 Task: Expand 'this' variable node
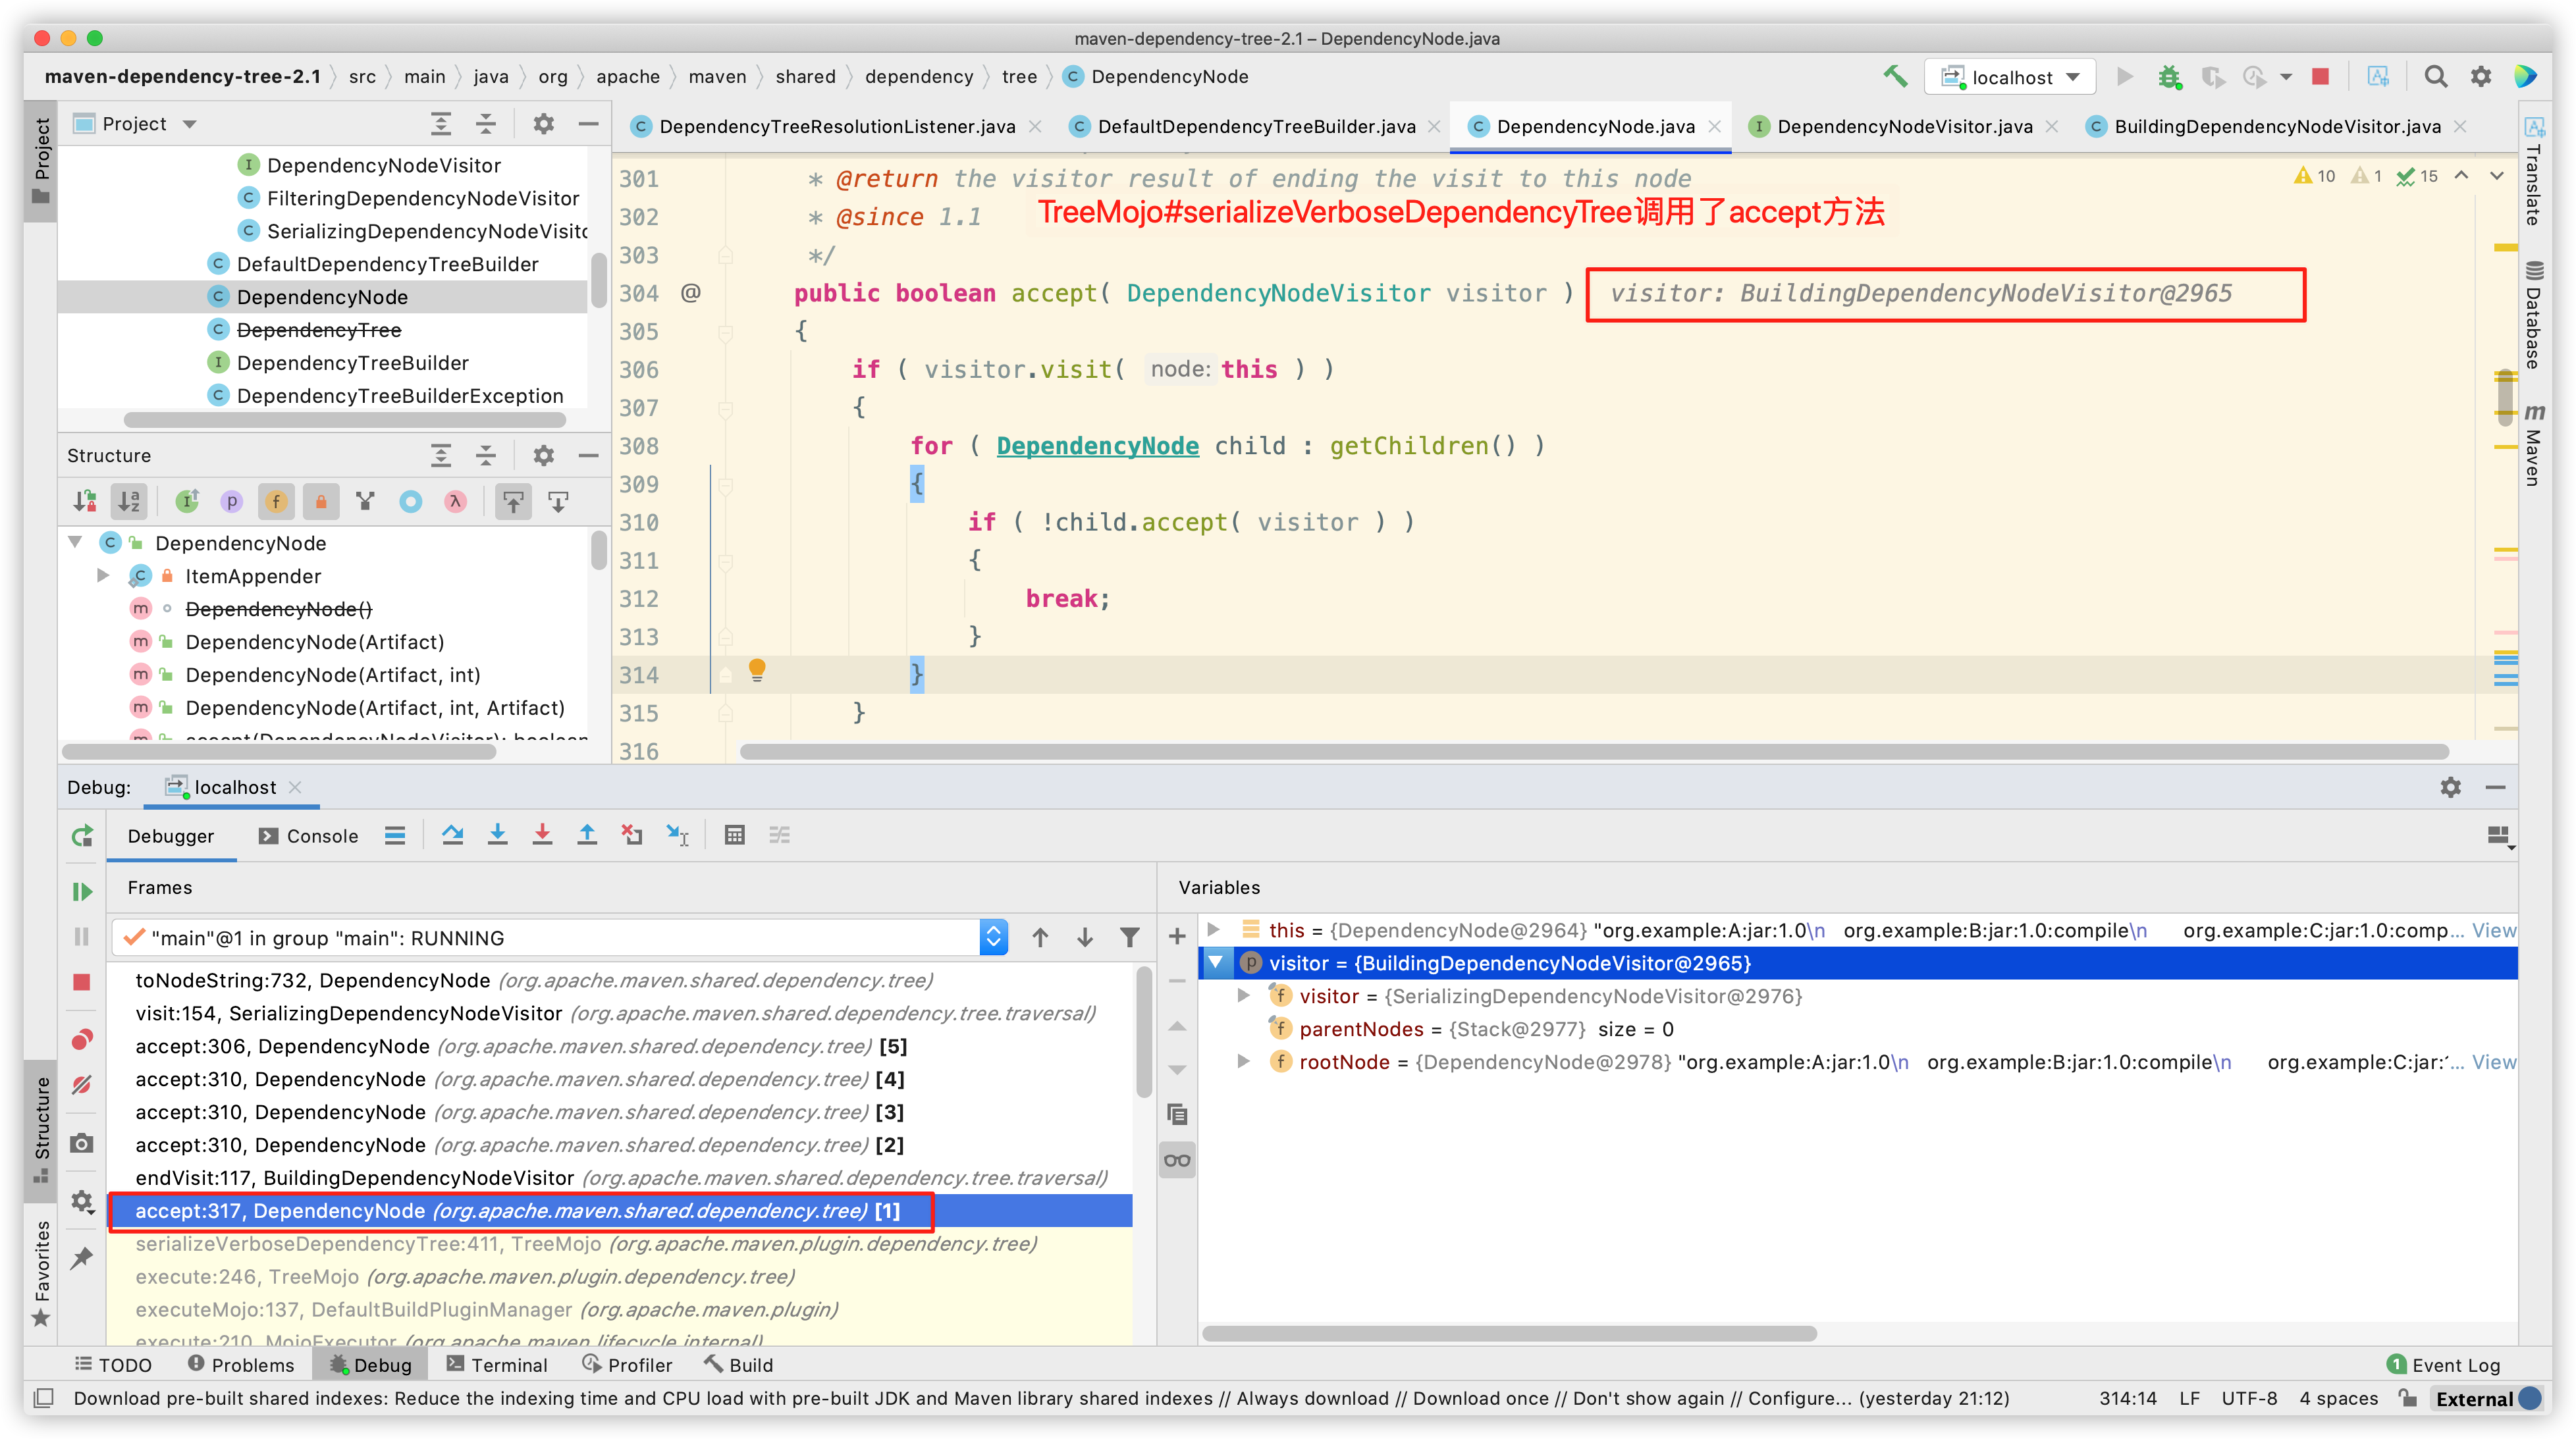click(1214, 930)
